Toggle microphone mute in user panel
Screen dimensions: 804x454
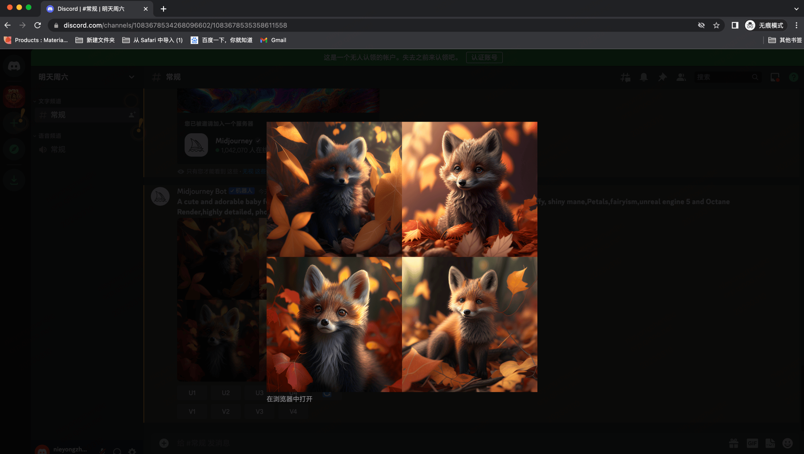(102, 451)
